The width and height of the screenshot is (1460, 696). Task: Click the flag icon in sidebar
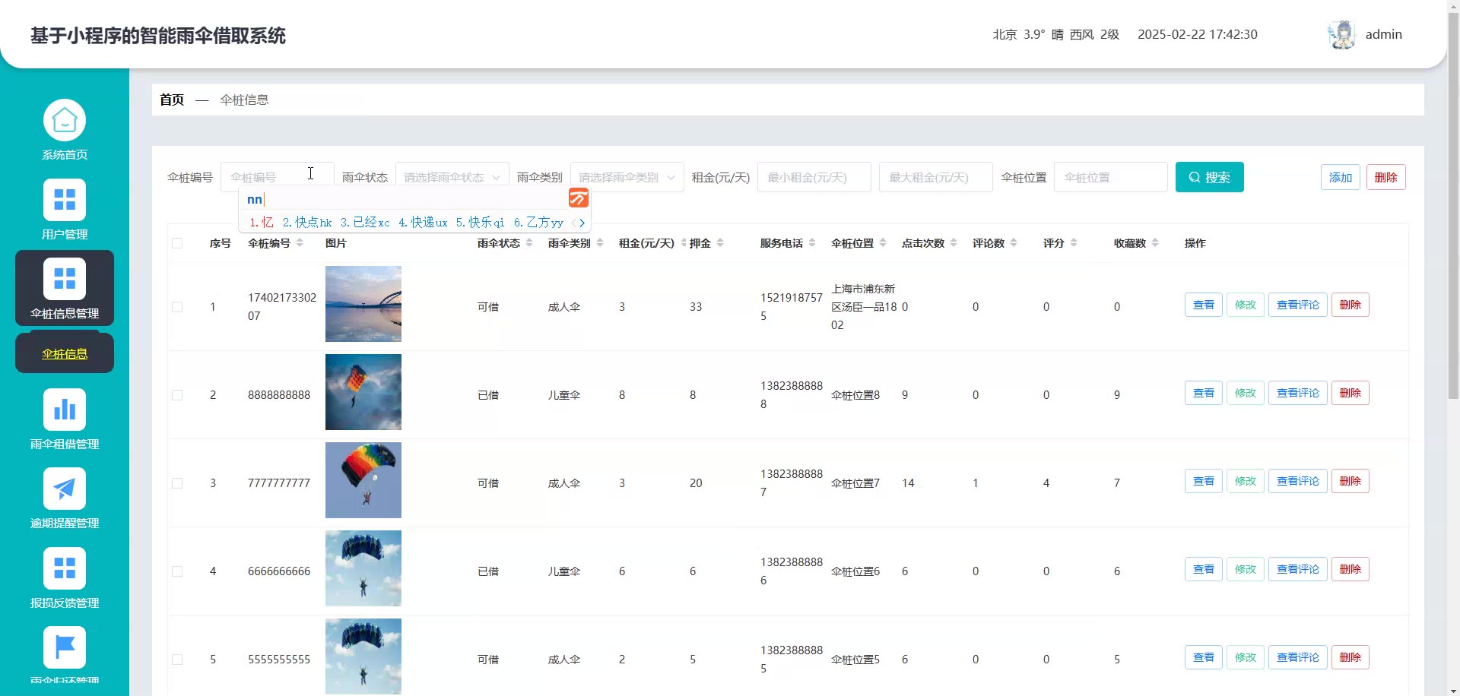pyautogui.click(x=65, y=647)
